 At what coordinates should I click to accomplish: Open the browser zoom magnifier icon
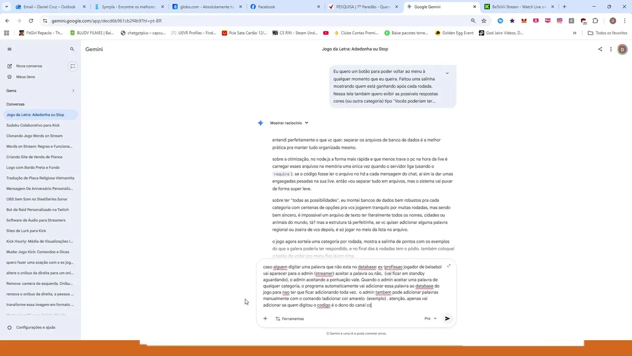(473, 21)
